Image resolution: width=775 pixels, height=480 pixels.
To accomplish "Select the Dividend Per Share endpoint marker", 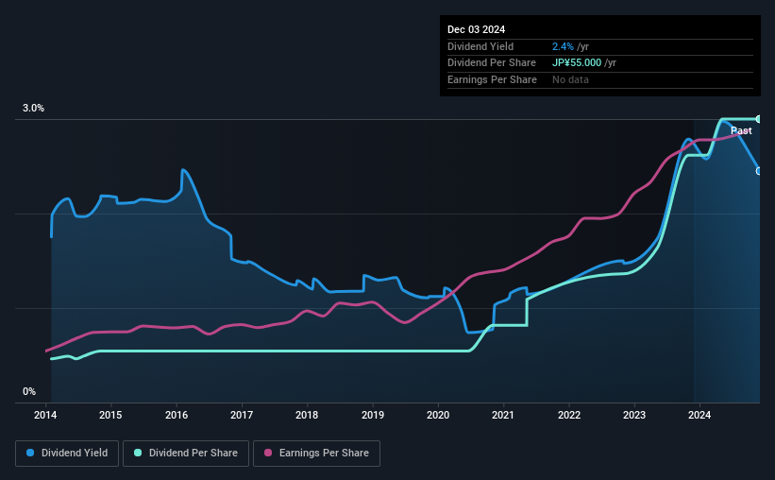I will tap(759, 119).
